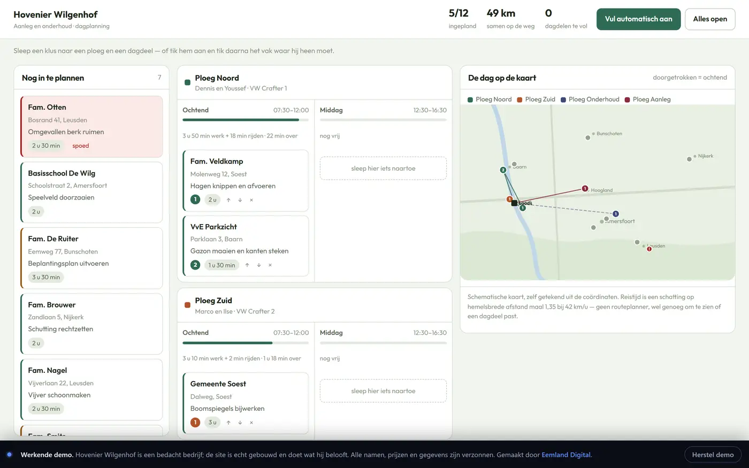Click Ploeg Onderhoud legend swatch

[x=563, y=99]
